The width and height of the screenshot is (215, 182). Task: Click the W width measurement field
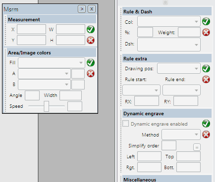(x=70, y=29)
